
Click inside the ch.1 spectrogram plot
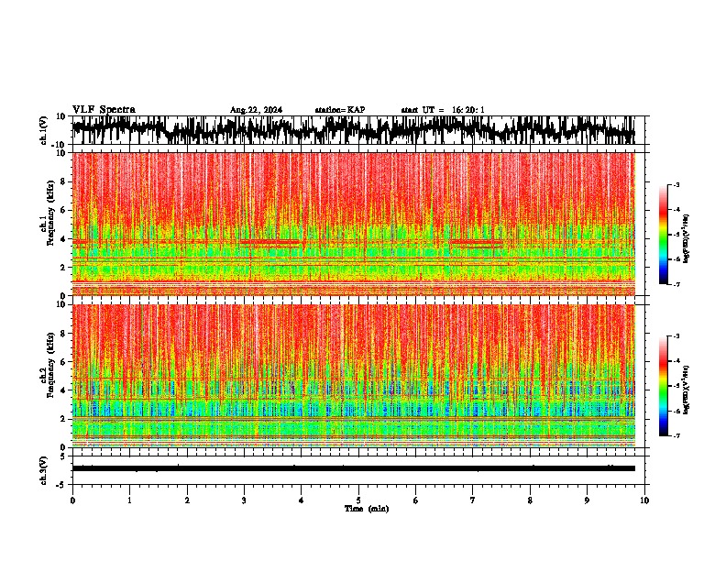point(354,224)
